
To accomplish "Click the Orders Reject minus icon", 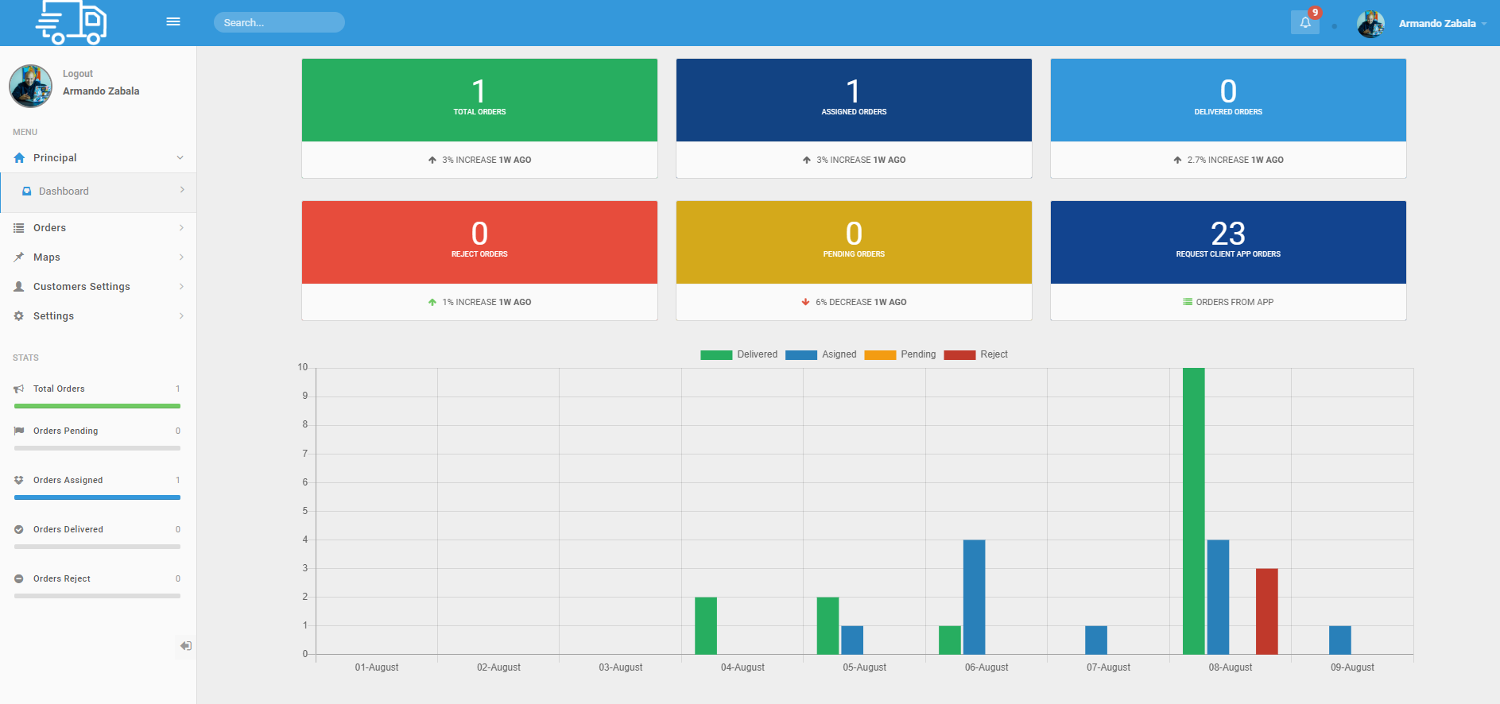I will 19,579.
